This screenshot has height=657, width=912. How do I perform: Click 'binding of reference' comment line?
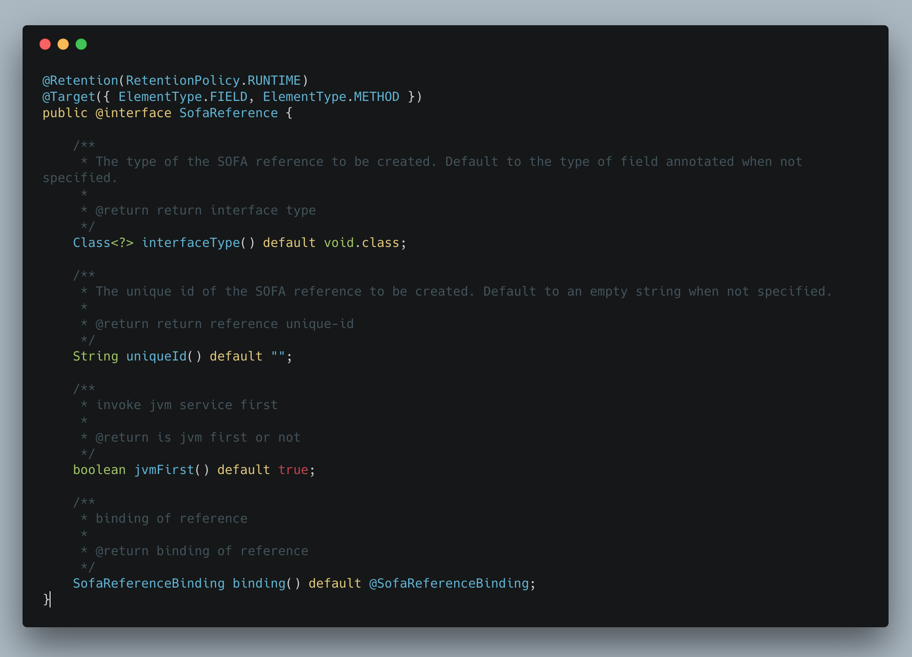tap(171, 519)
